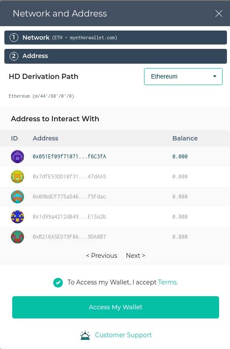
Task: Click the step 1 circle number icon
Action: [14, 38]
